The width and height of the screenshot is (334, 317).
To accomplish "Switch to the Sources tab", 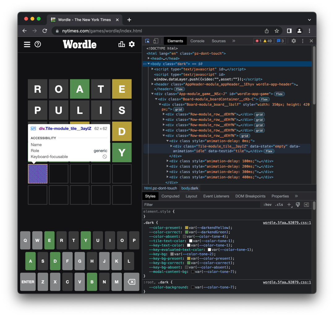I will 219,41.
